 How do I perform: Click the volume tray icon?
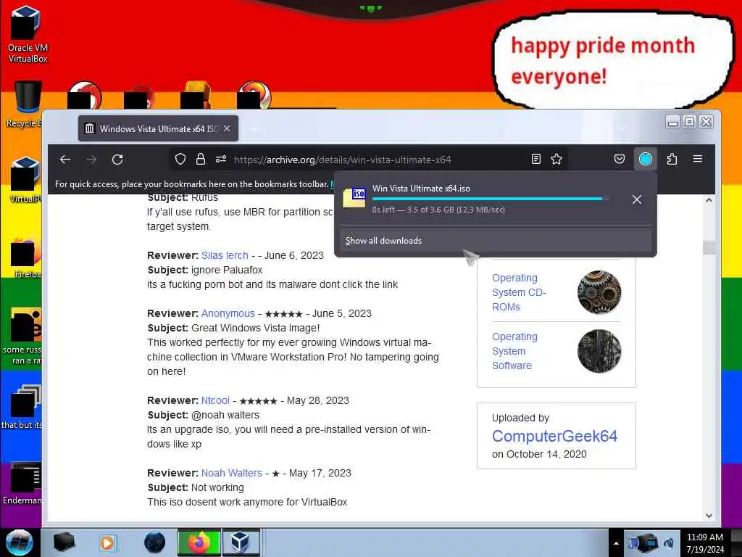pos(669,543)
